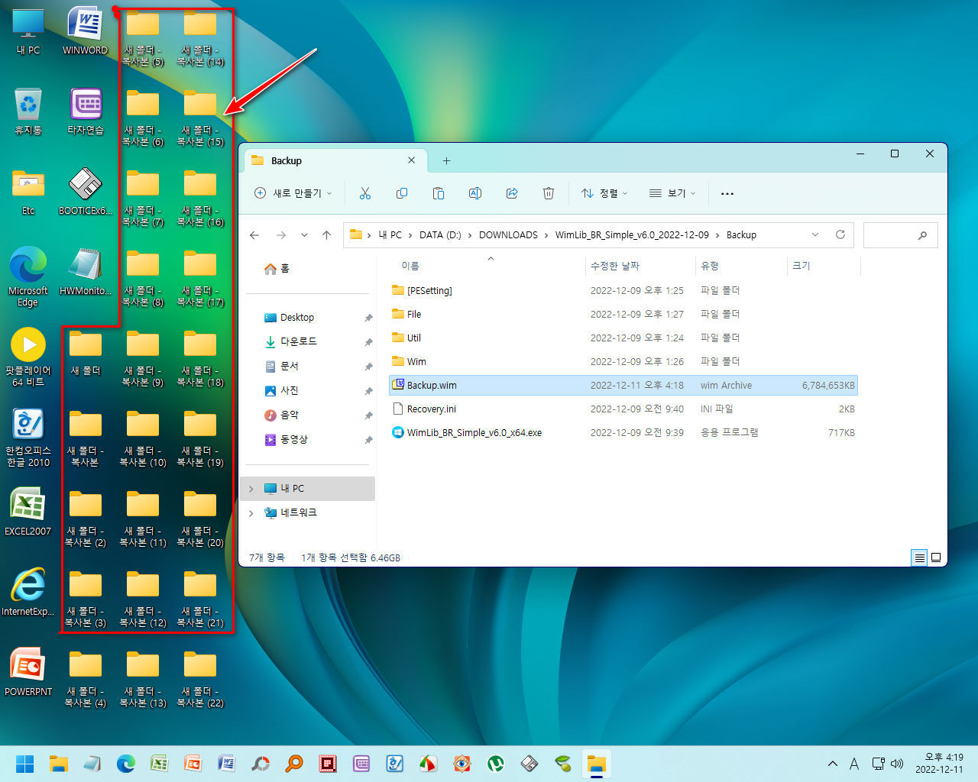Expand the recent locations chevron beside forward arrow
This screenshot has height=782, width=978.
tap(304, 235)
